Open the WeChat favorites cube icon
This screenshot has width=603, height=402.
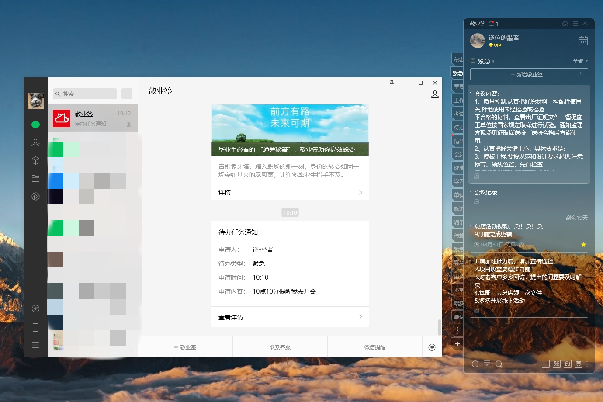coord(35,160)
